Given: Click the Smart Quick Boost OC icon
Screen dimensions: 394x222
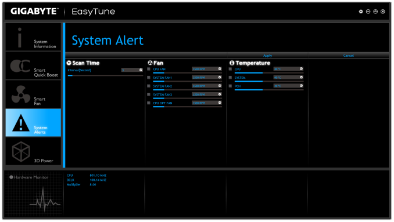Looking at the screenshot, I should point(20,66).
